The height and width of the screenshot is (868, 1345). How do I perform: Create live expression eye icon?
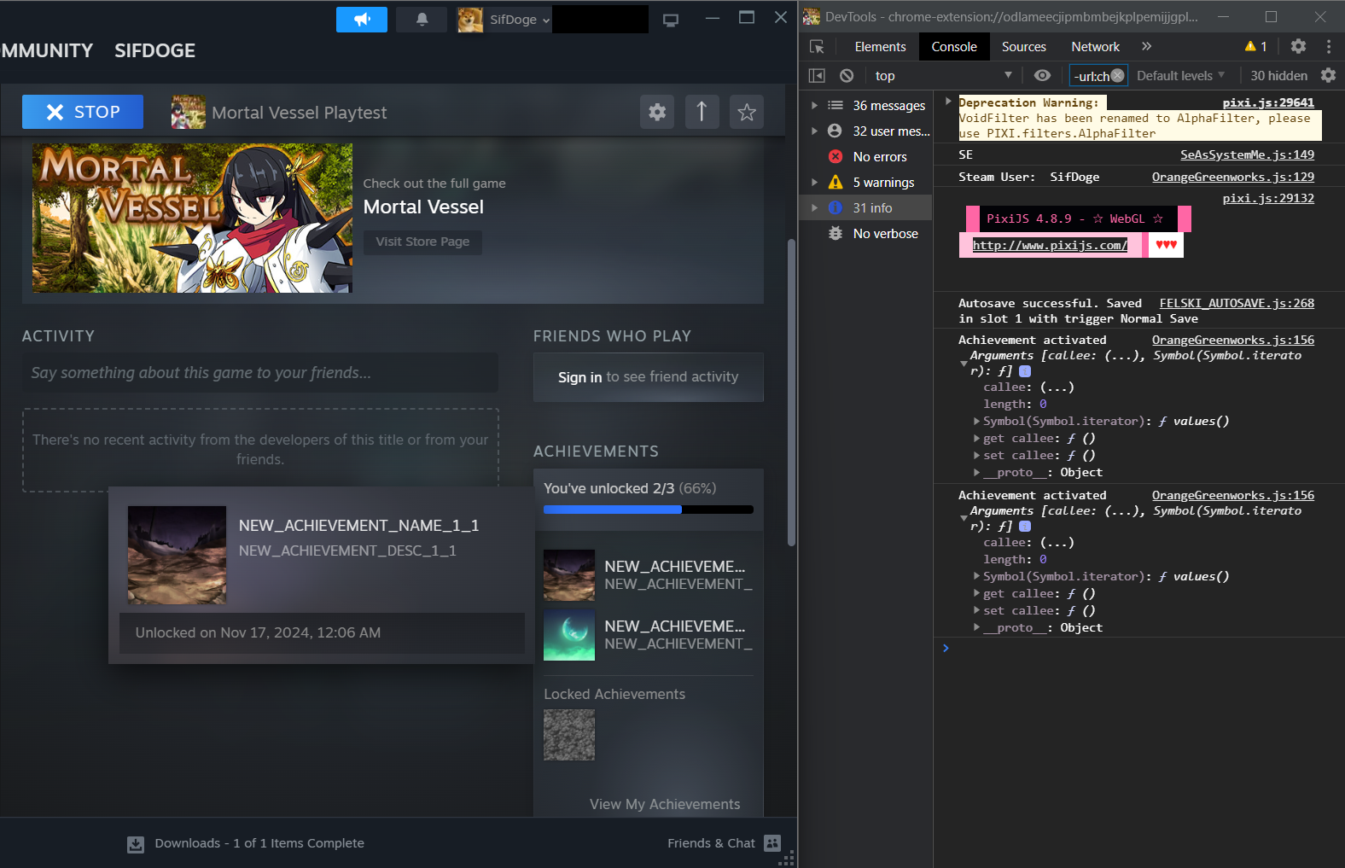(1042, 76)
